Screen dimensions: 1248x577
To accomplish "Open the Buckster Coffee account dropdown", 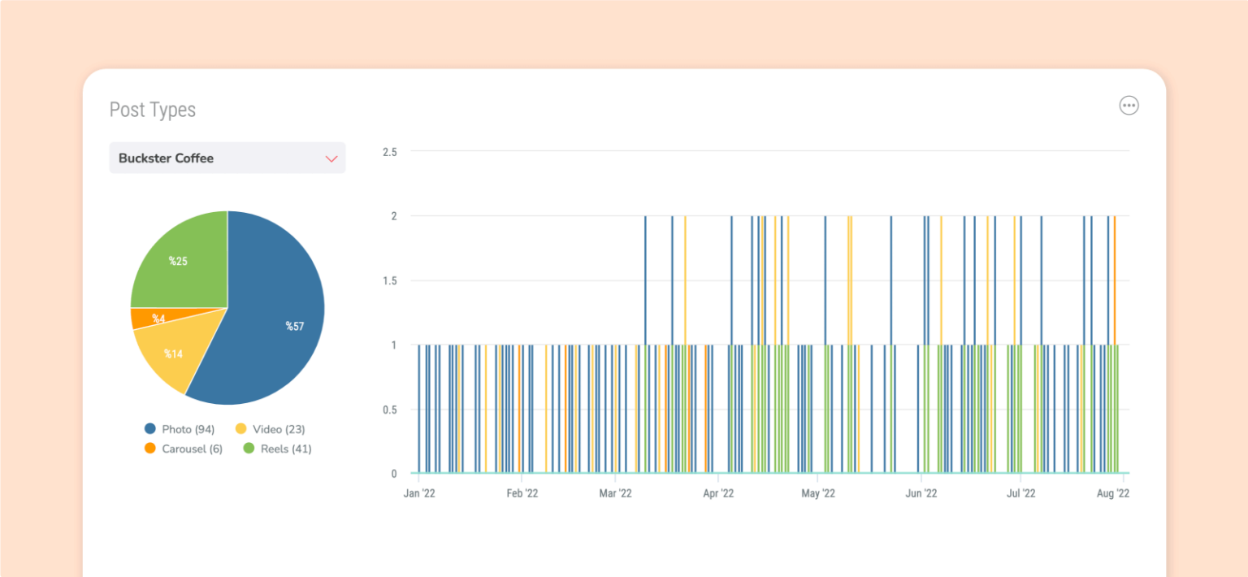I will tap(227, 158).
